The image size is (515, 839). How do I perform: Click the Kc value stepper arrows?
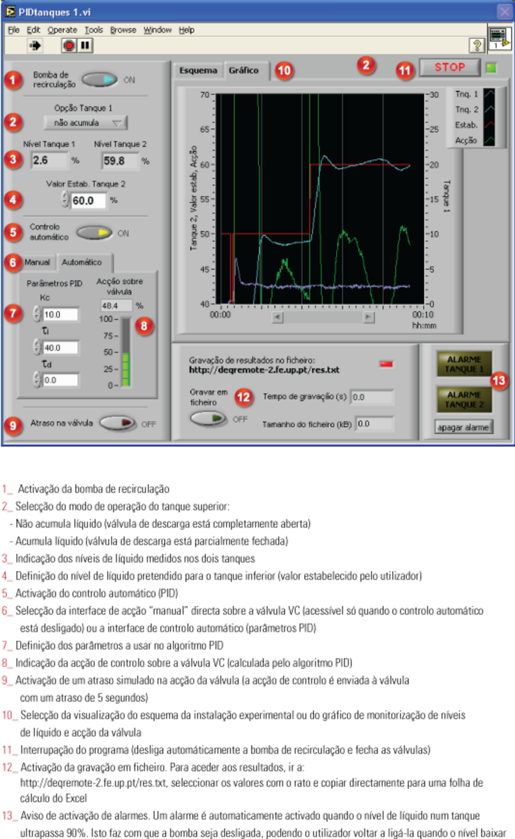pos(37,314)
